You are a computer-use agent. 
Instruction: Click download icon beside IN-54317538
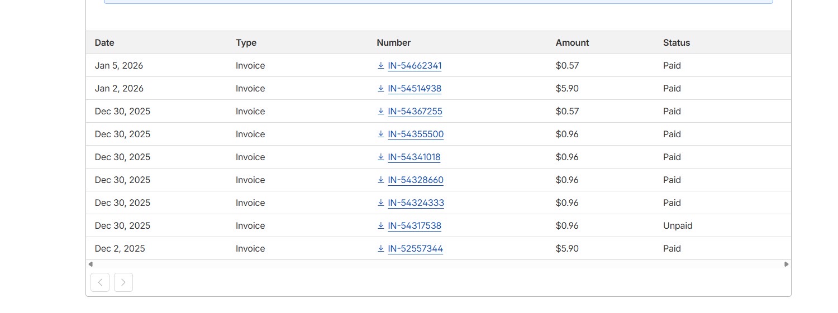point(381,226)
